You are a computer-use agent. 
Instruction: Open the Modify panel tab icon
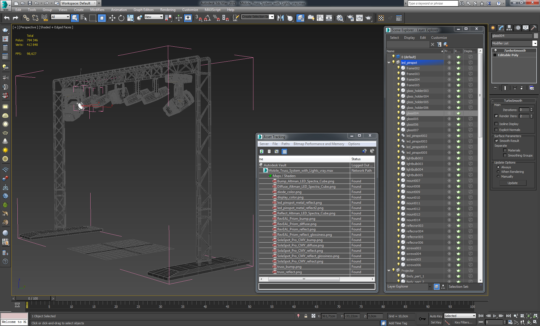coord(501,28)
